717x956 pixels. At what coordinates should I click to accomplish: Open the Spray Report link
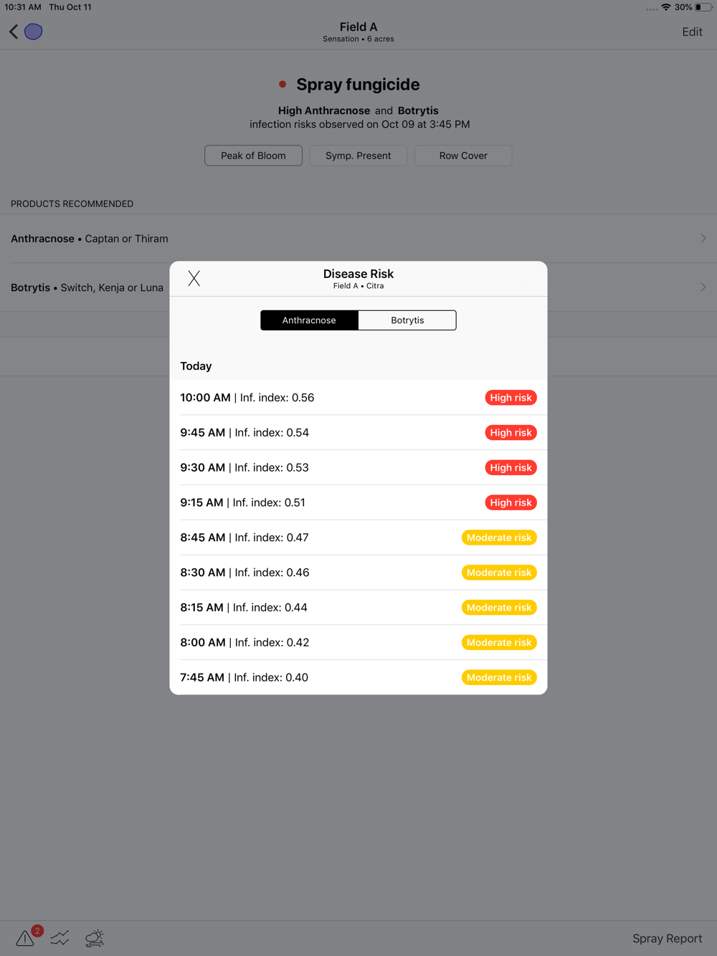(x=667, y=938)
